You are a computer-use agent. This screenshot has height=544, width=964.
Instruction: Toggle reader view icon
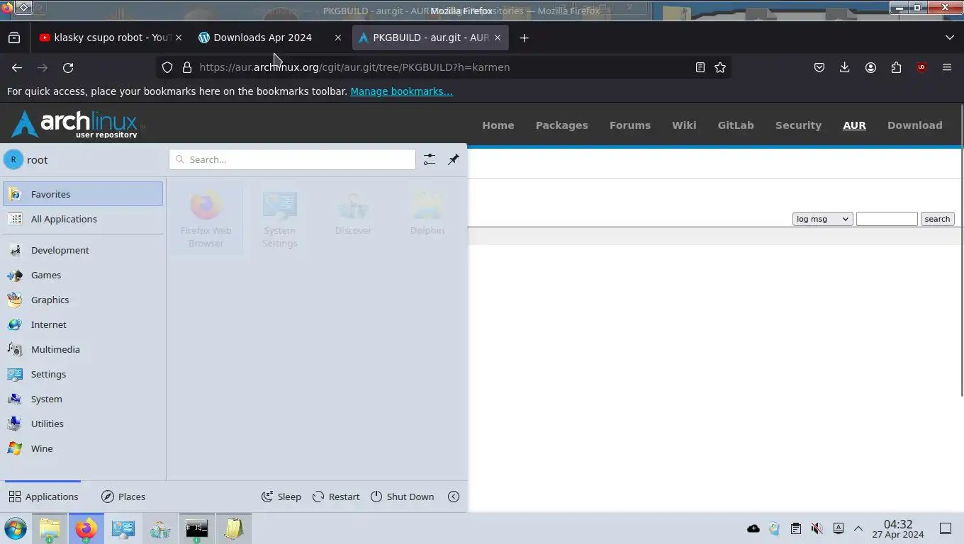tap(700, 67)
